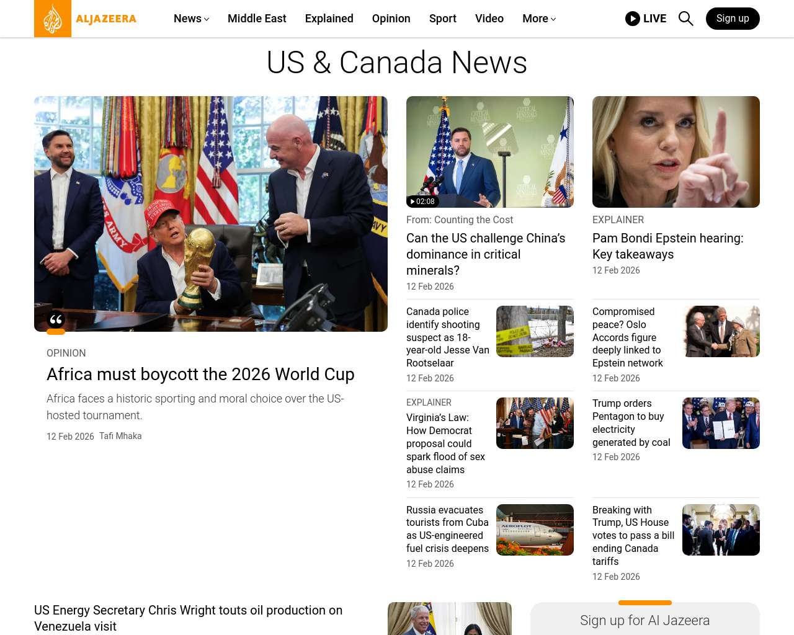
Task: Click the Pam Bondi photo thumbnail
Action: coord(676,152)
